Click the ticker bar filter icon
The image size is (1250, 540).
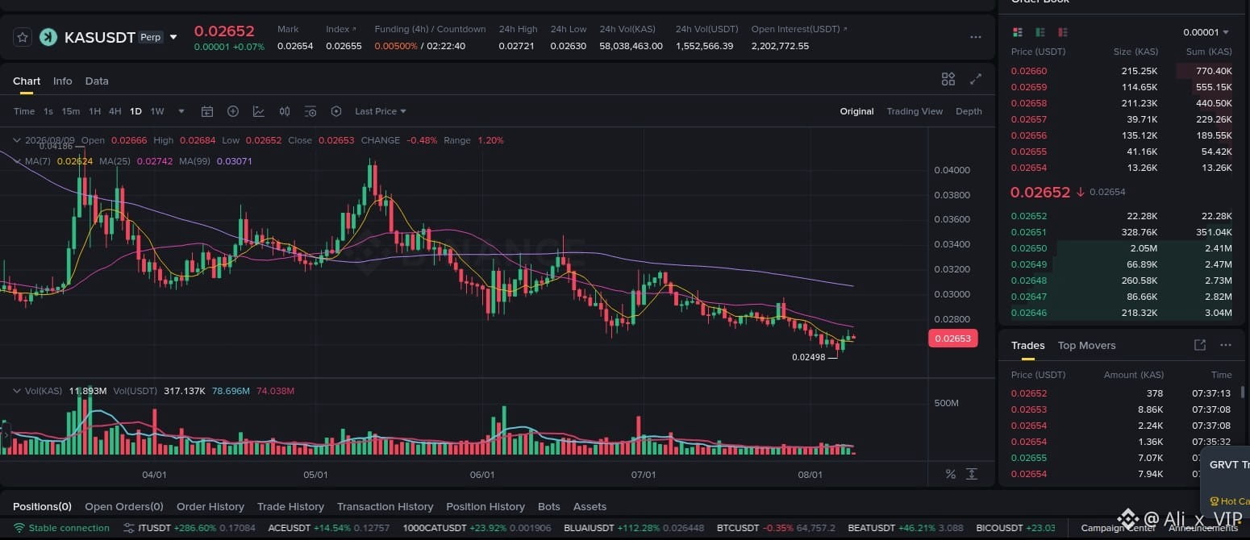pos(128,528)
